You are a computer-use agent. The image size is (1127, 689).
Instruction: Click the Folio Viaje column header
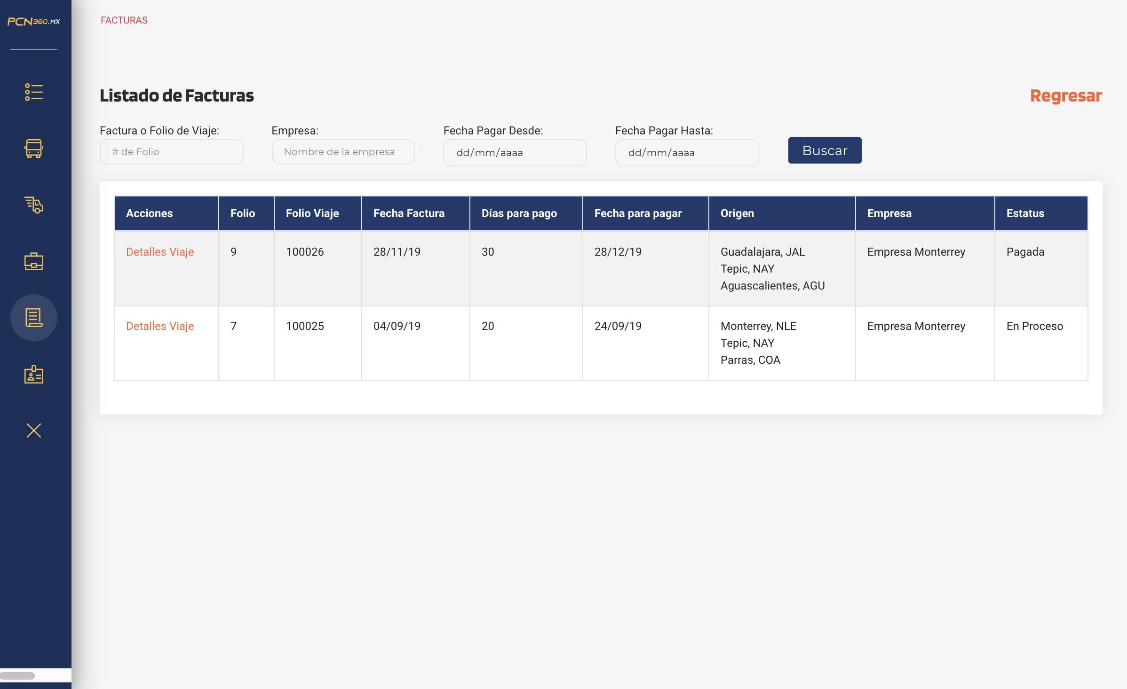[318, 213]
